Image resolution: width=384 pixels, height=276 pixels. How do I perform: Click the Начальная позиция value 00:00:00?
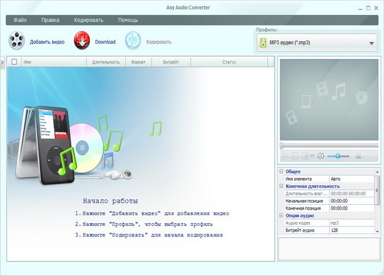click(352, 201)
